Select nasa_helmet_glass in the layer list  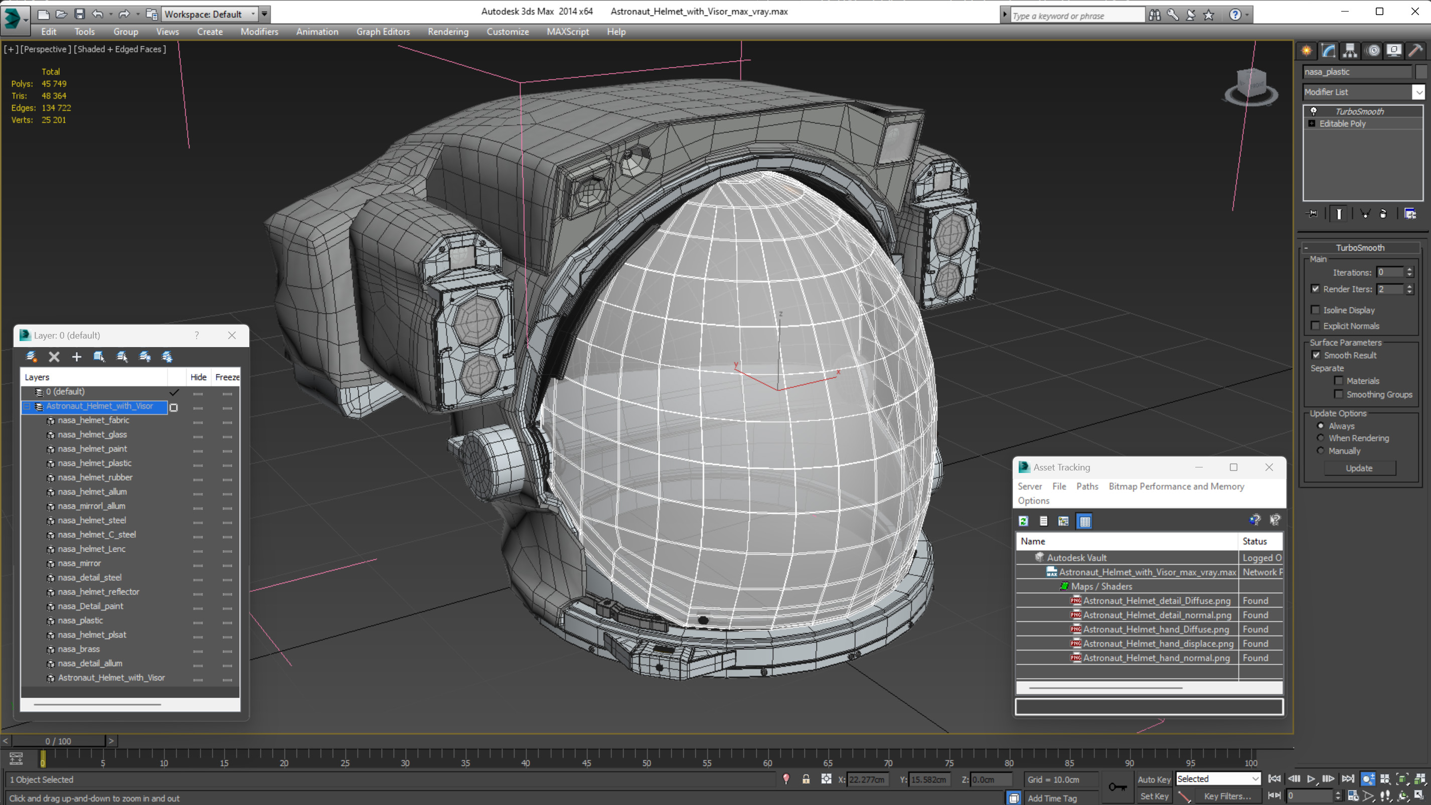[92, 434]
